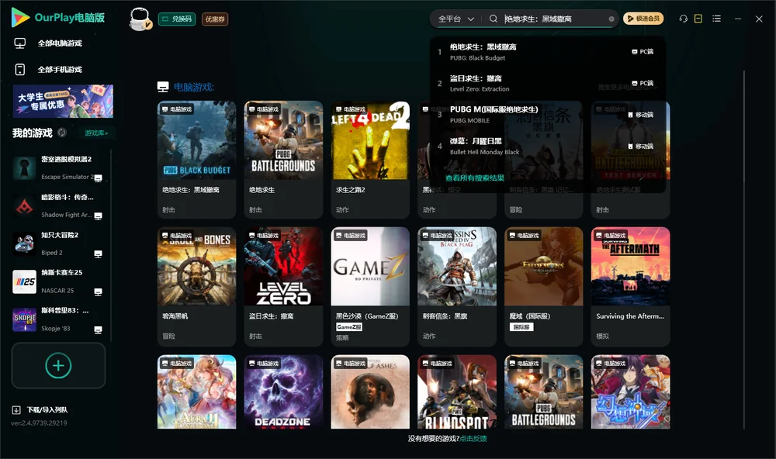The height and width of the screenshot is (459, 776).
Task: Open the list menu icon in title bar
Action: click(716, 19)
